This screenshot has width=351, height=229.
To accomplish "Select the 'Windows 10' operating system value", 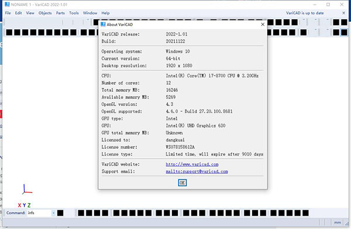I will (178, 52).
